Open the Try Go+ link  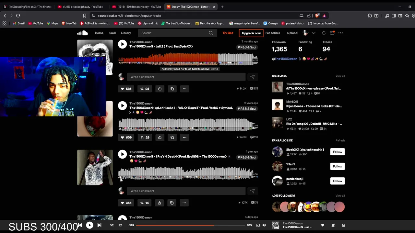pos(228,33)
